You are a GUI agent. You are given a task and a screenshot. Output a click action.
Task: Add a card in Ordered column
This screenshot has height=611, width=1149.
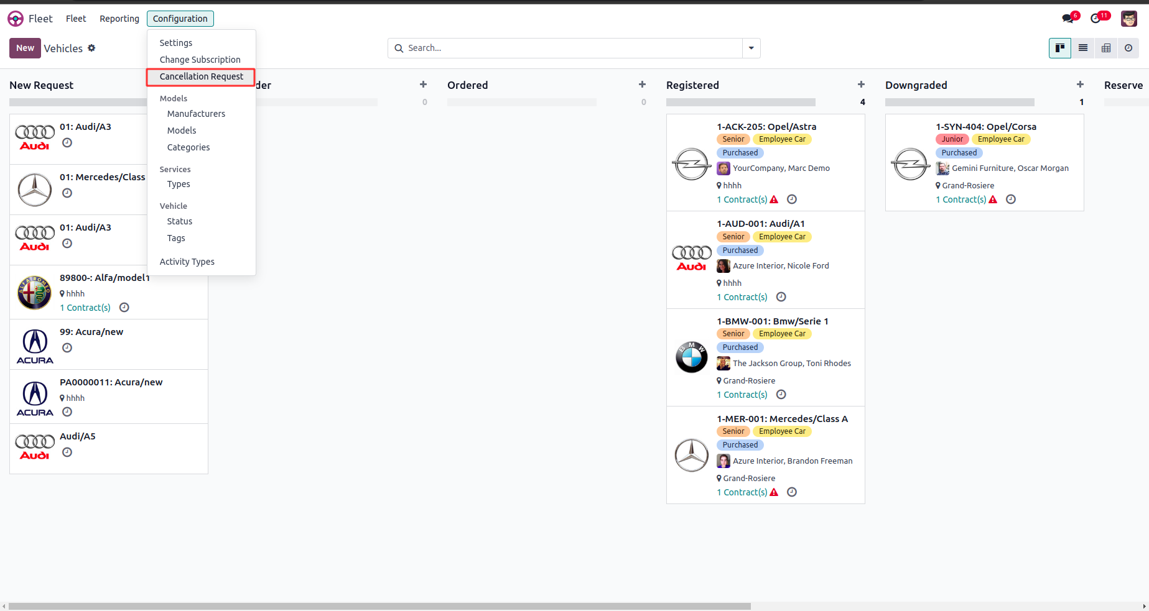642,85
